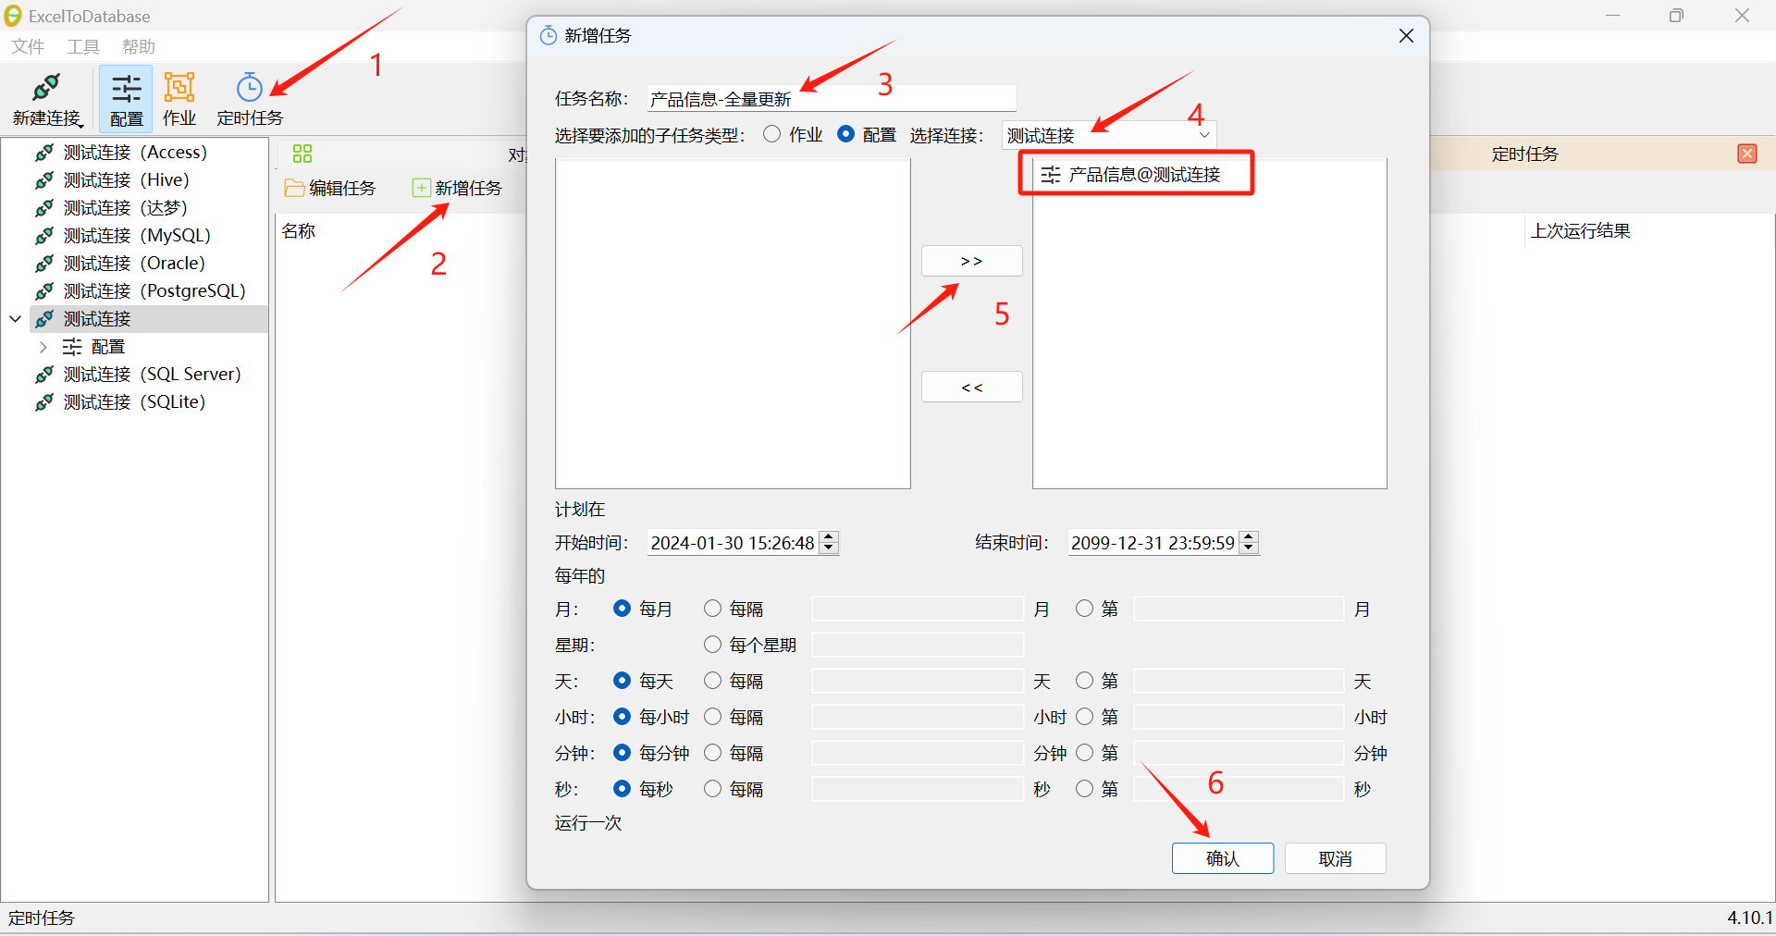Adjust 开始时间 spinner arrows
Image resolution: width=1776 pixels, height=936 pixels.
(830, 543)
